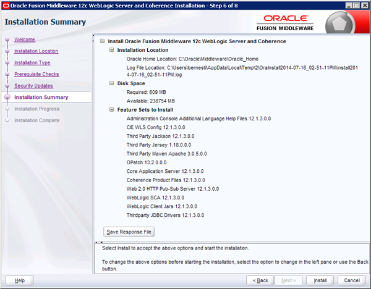The image size is (371, 289).
Task: Click the disabled Next button
Action: [x=288, y=280]
